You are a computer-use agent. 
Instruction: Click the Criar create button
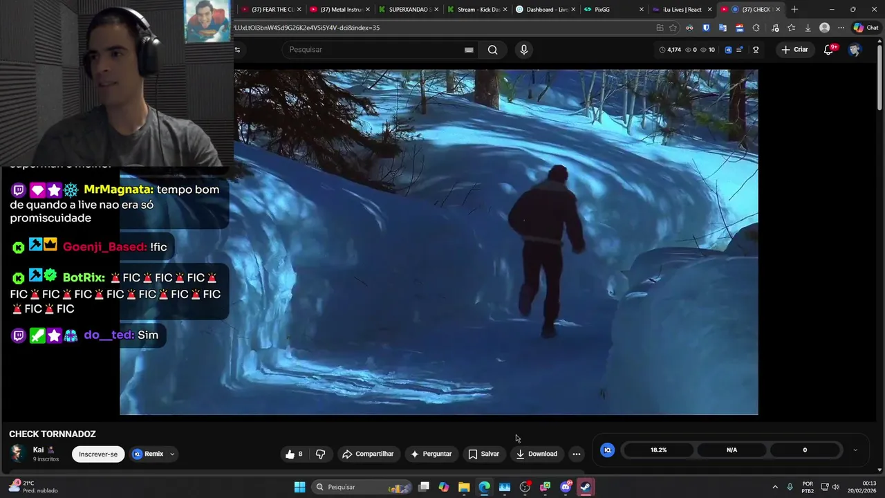click(794, 50)
